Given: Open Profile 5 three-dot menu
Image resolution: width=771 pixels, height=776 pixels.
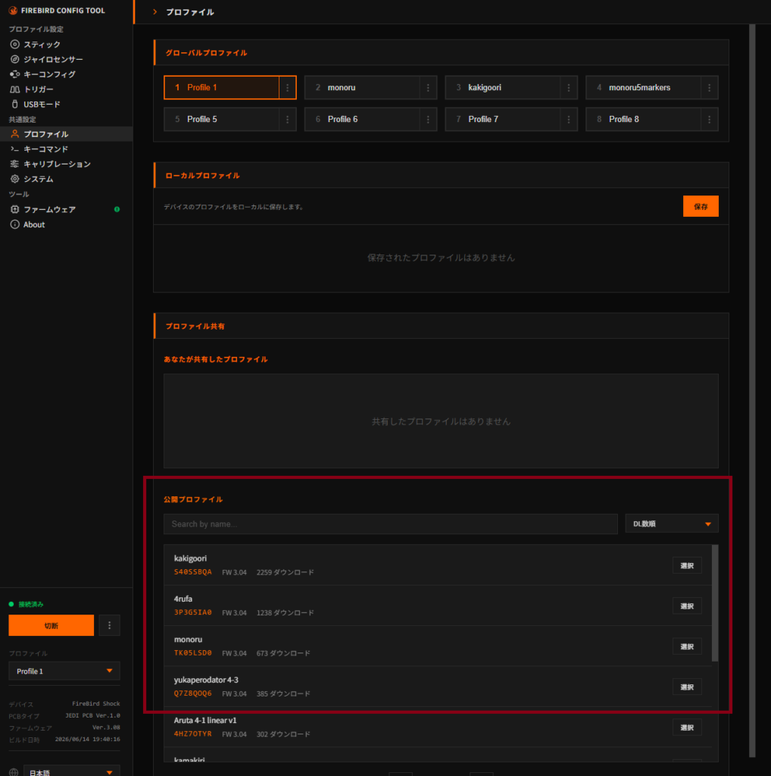Looking at the screenshot, I should coord(287,119).
